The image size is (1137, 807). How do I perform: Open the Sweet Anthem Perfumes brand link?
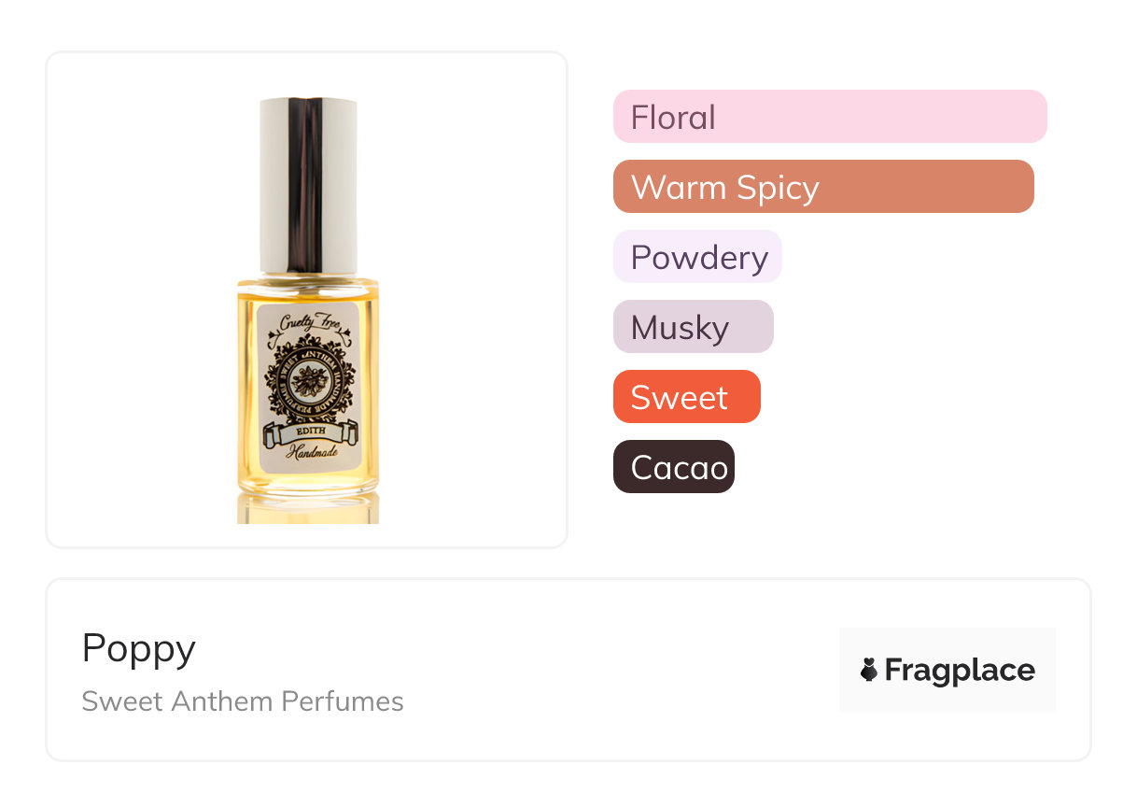(x=243, y=701)
